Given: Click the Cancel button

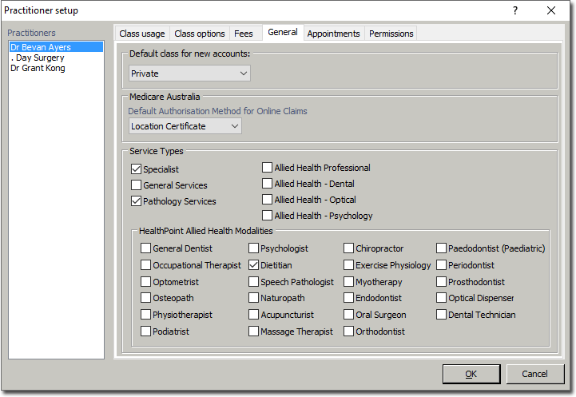Looking at the screenshot, I should (x=534, y=374).
